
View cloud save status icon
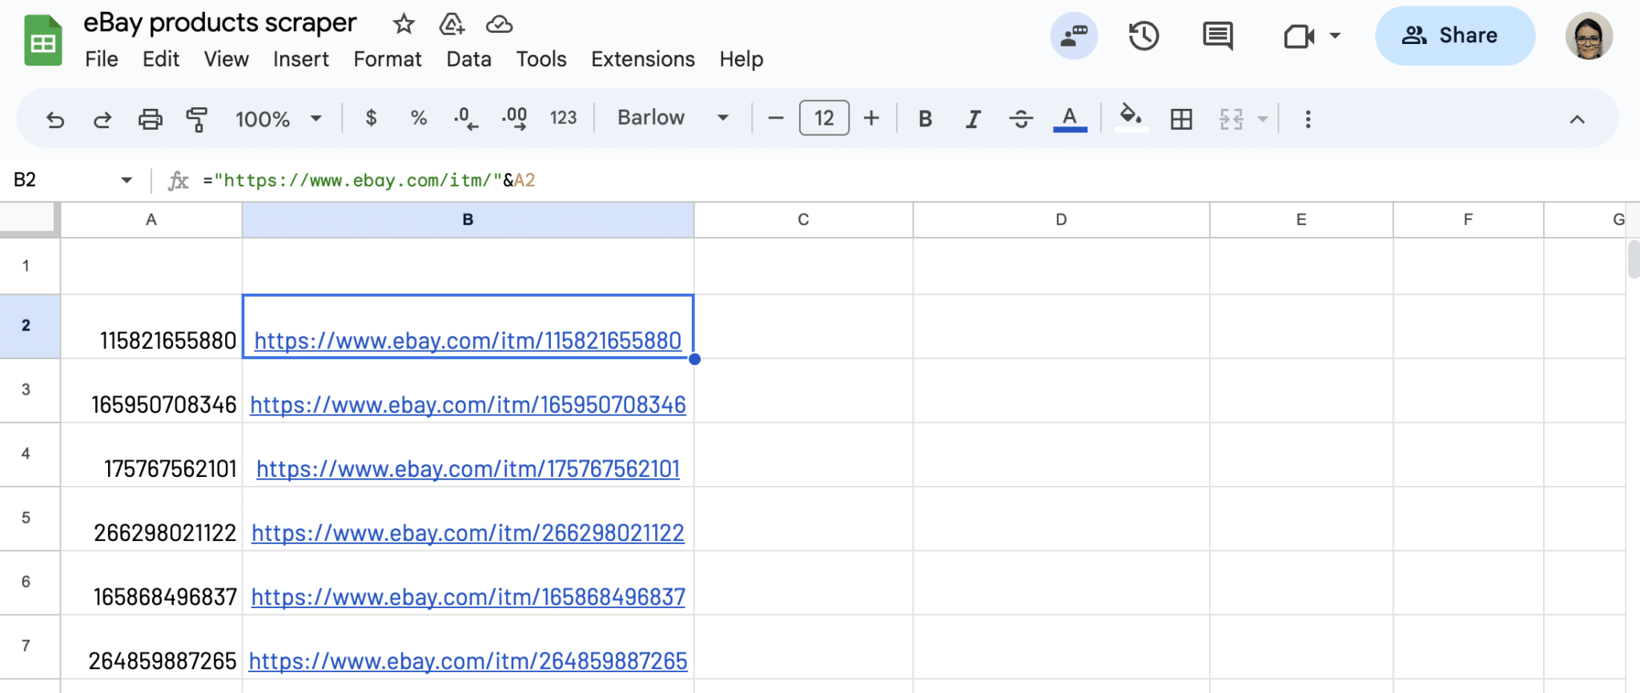tap(499, 24)
